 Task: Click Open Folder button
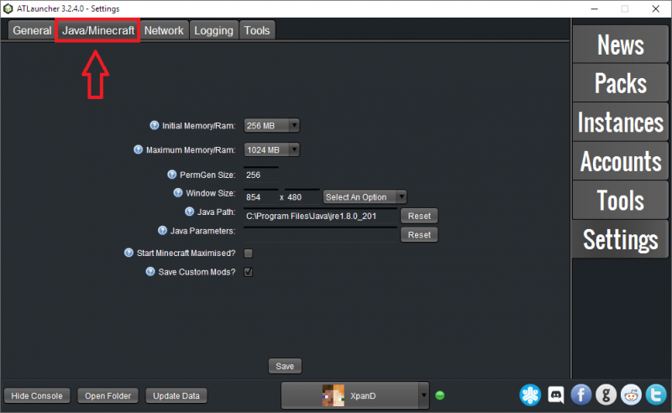point(108,396)
